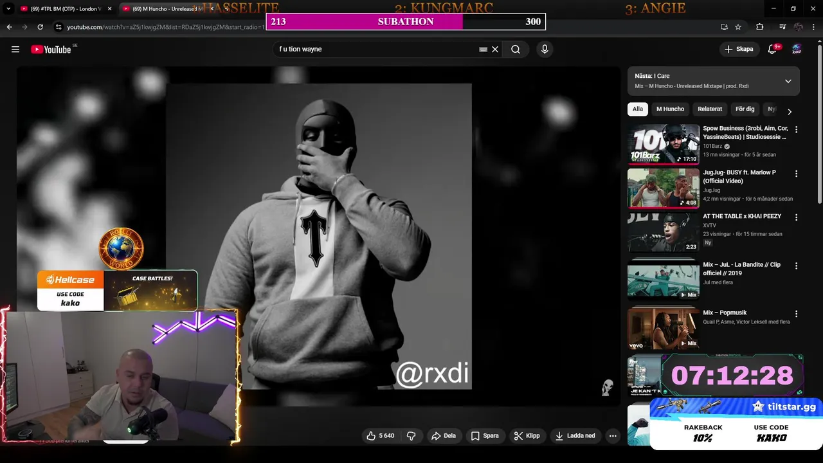Open the tab search dropdown arrow
This screenshot has height=463, width=823.
8,9
